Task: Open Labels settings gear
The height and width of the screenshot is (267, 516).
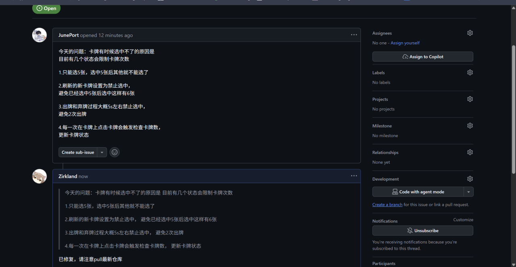Action: 470,72
